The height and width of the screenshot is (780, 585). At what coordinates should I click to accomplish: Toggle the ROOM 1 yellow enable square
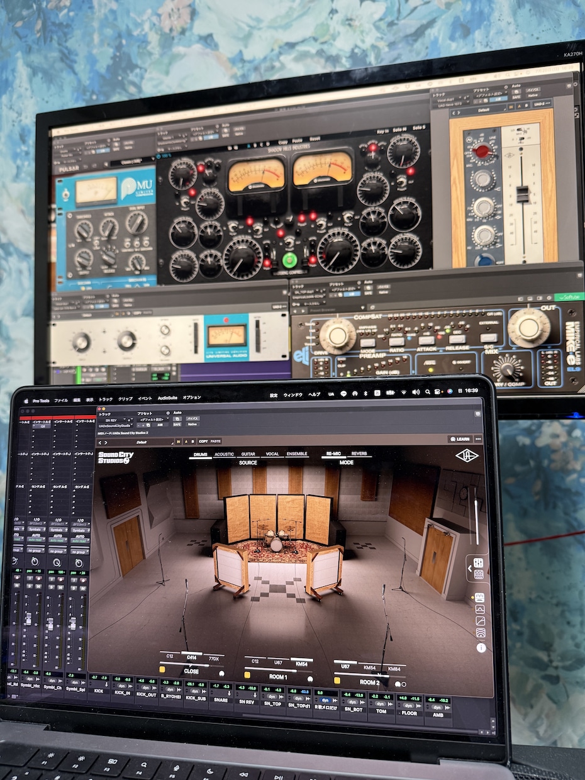(x=248, y=674)
